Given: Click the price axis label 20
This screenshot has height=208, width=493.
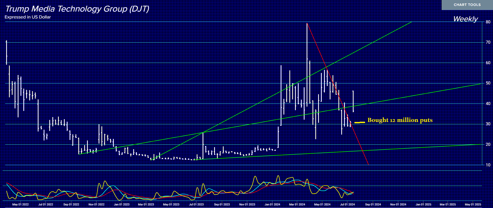Looking at the screenshot, I should pos(488,145).
